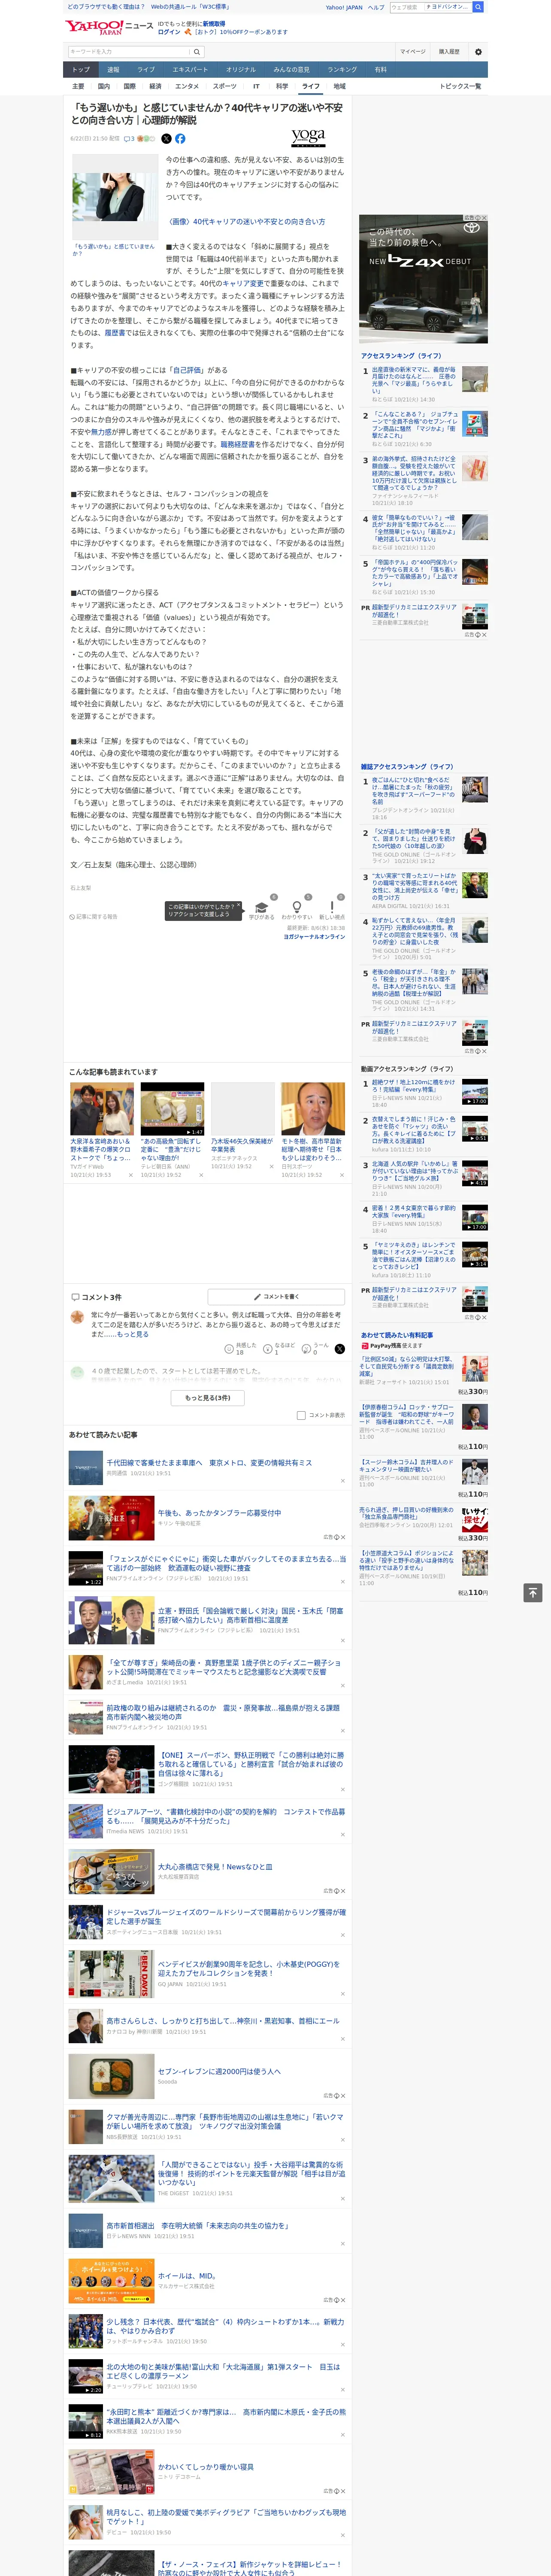Image resolution: width=551 pixels, height=2576 pixels.
Task: Open the スポーツ category tab
Action: coord(225,86)
